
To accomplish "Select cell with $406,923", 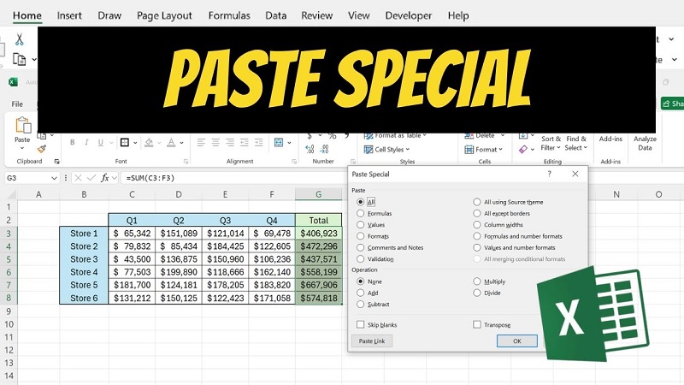I will 318,233.
